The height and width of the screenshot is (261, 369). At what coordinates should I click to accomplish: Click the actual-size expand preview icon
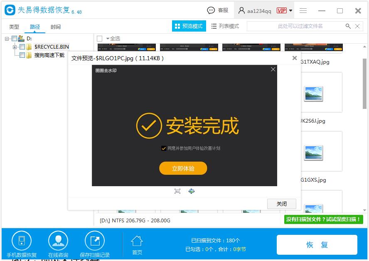[x=192, y=191]
